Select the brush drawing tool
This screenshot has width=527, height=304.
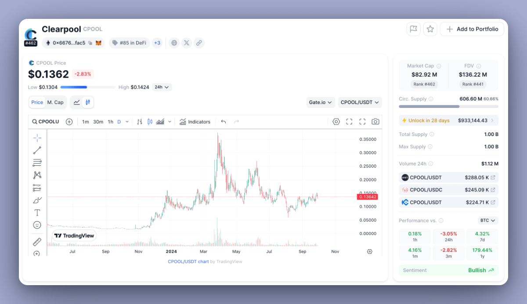[x=37, y=200]
